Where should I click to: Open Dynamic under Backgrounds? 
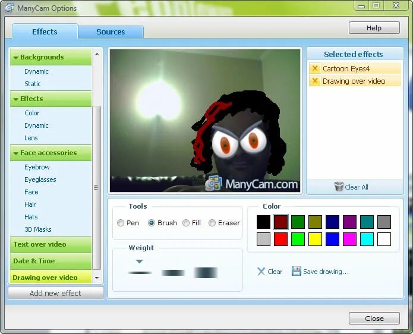[x=36, y=71]
